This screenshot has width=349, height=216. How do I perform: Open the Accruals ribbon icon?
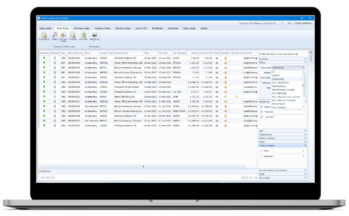click(83, 35)
